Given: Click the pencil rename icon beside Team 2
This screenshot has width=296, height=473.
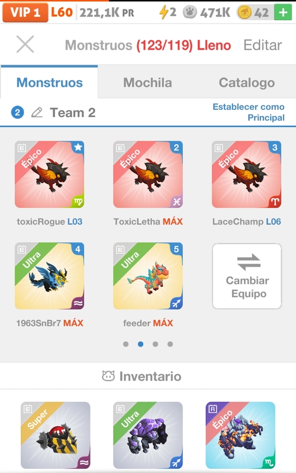Looking at the screenshot, I should (x=37, y=112).
